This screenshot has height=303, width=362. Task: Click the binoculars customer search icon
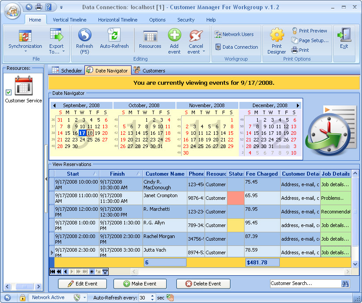click(345, 284)
